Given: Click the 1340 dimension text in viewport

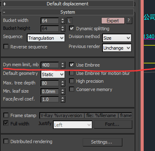Looking at the screenshot, I should [149, 37].
